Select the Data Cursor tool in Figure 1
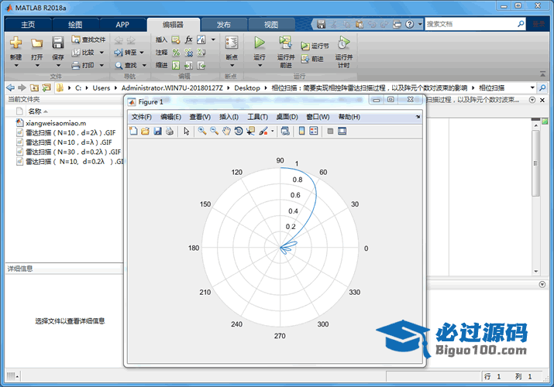The image size is (554, 387). click(x=250, y=132)
